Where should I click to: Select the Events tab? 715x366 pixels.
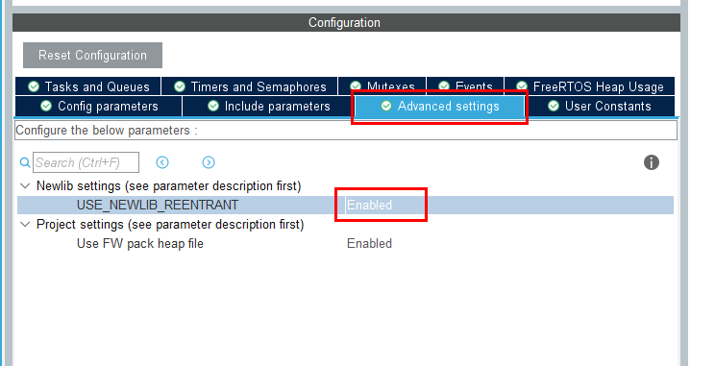465,86
